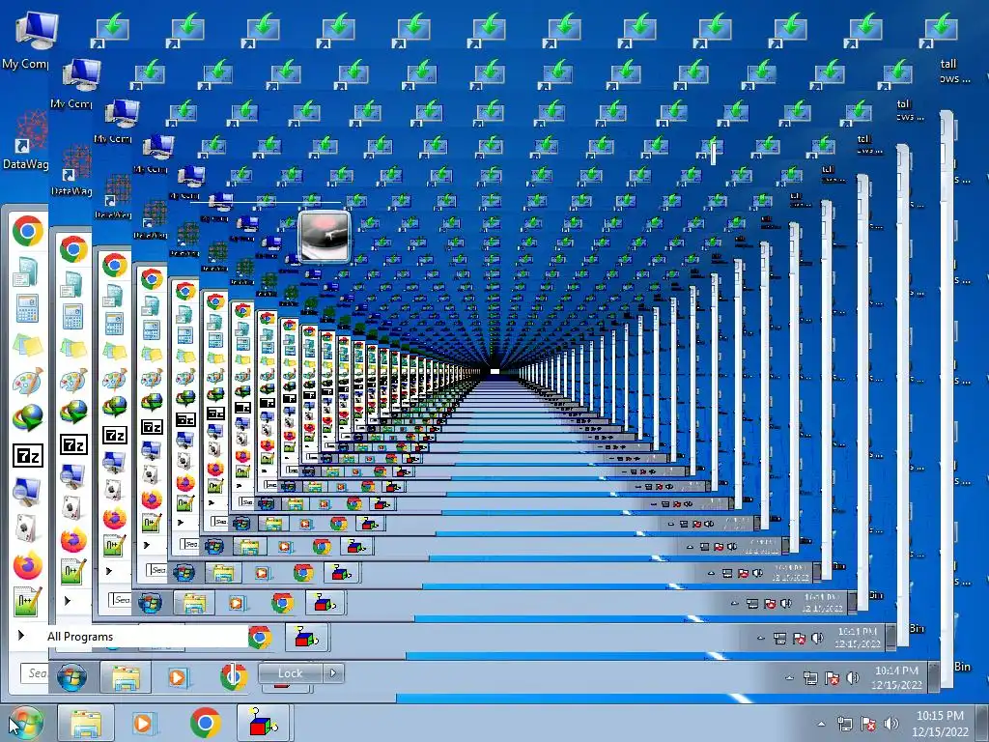Focus the outermost Start menu search box
Screen dimensions: 989x742
coord(34,673)
